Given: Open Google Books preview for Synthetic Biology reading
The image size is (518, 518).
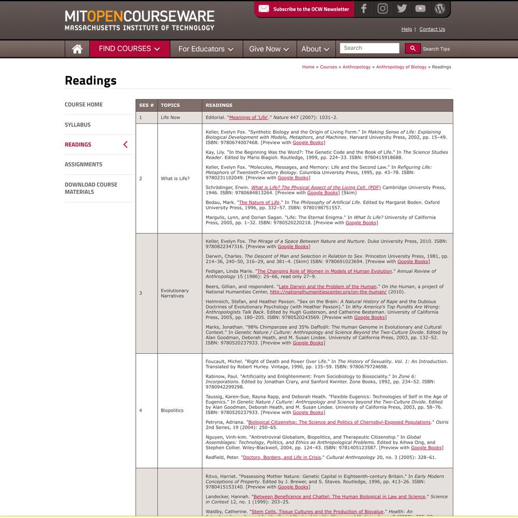Looking at the screenshot, I should coord(308,142).
